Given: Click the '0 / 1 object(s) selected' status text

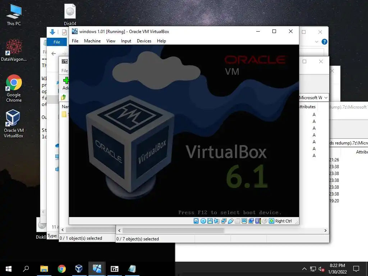Looking at the screenshot, I should pos(81,238).
